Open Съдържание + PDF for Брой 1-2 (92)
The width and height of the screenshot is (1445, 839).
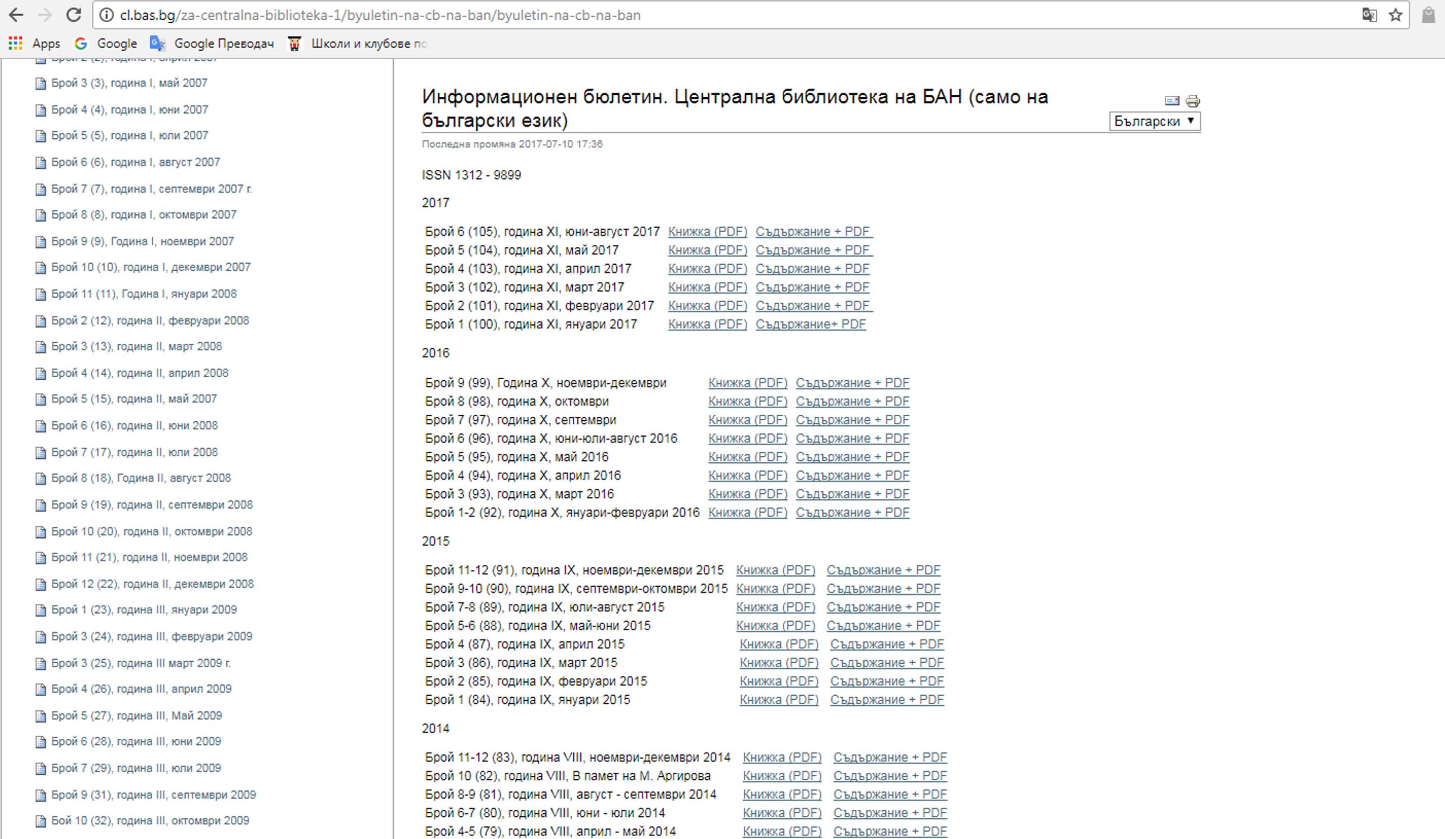pos(852,513)
